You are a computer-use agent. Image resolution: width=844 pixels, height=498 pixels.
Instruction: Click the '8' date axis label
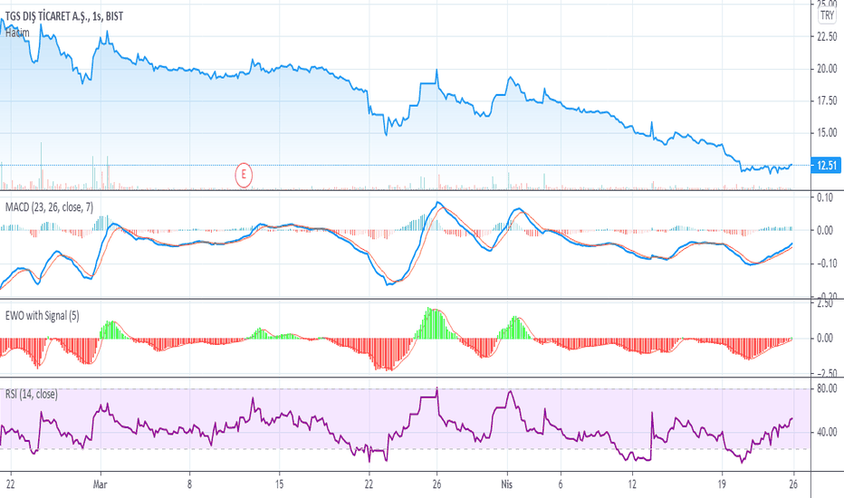pos(189,484)
